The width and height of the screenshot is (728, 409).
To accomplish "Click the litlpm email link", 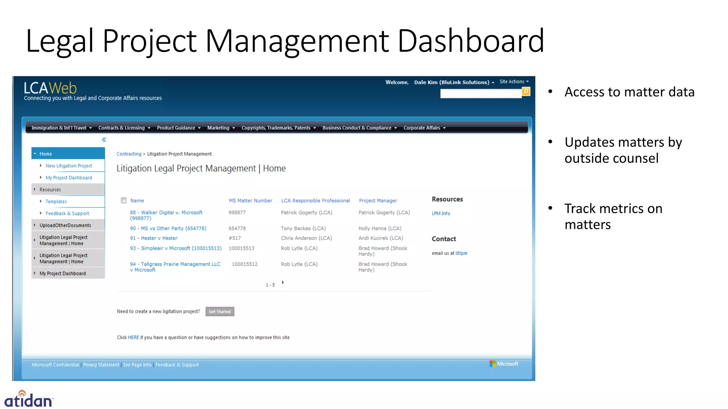I will click(461, 253).
